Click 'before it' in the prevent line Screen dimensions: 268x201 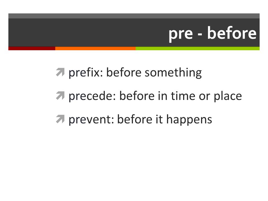140,119
